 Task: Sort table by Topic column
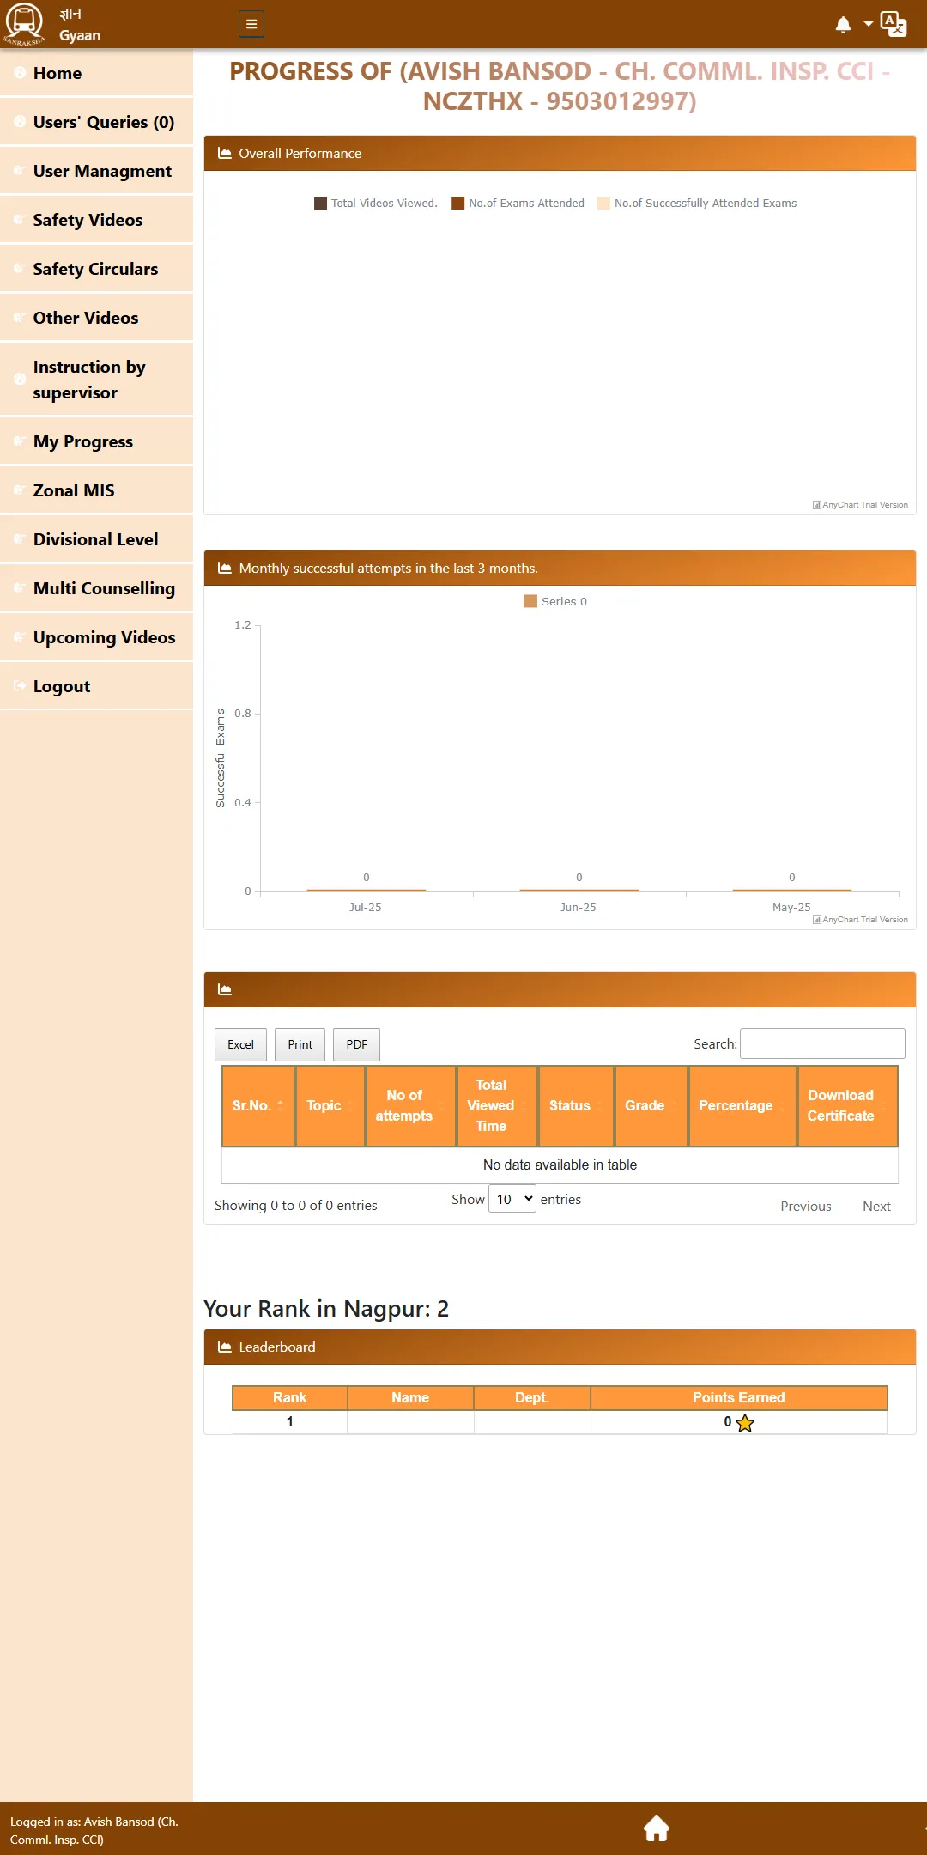point(330,1106)
